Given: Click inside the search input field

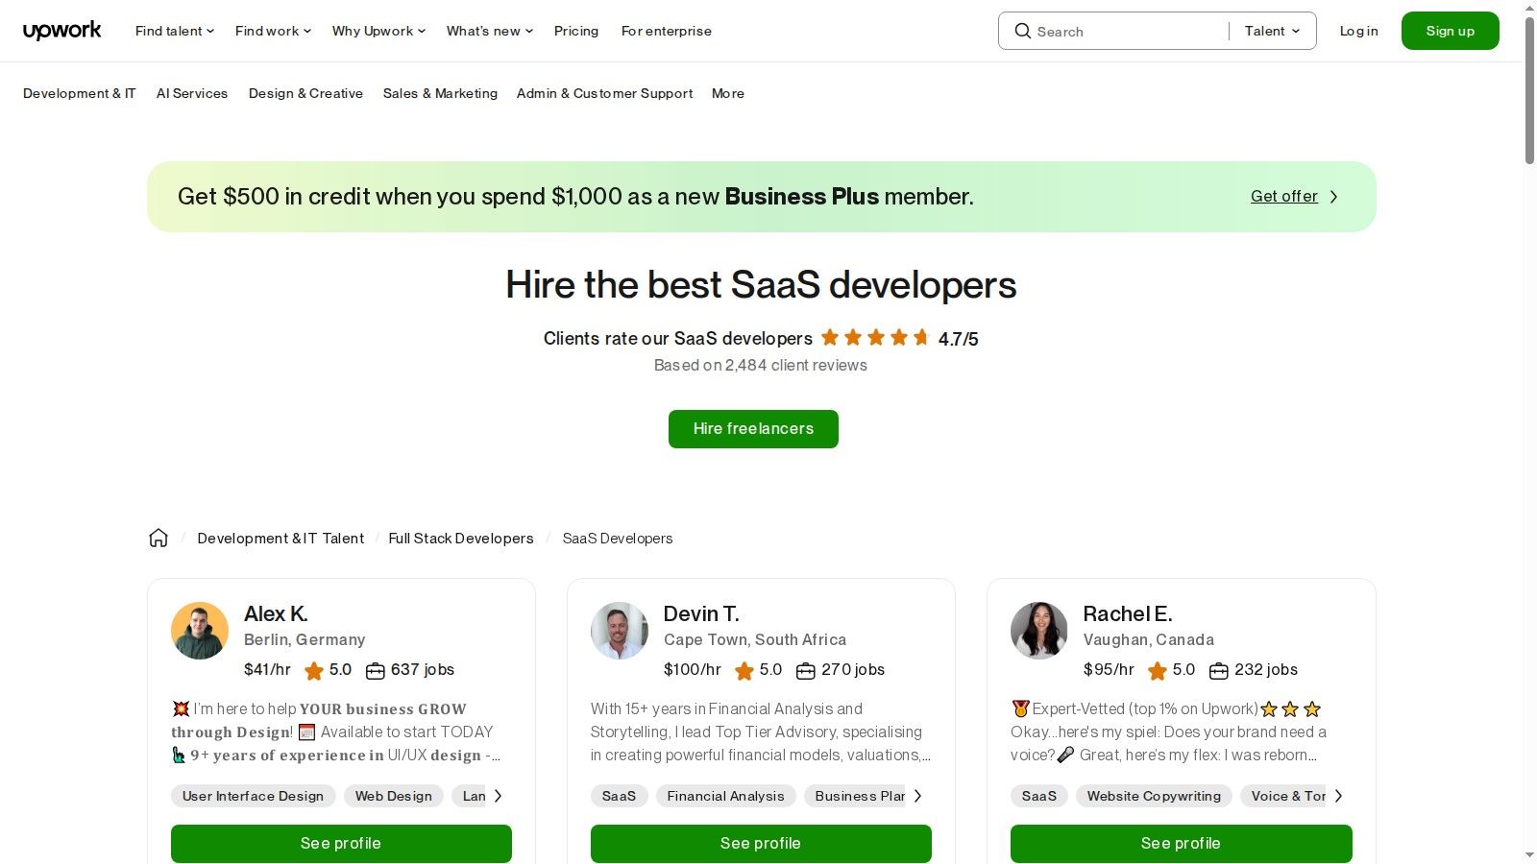Looking at the screenshot, I should (x=1114, y=31).
